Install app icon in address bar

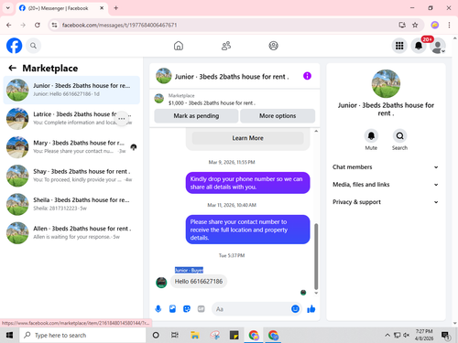(402, 25)
